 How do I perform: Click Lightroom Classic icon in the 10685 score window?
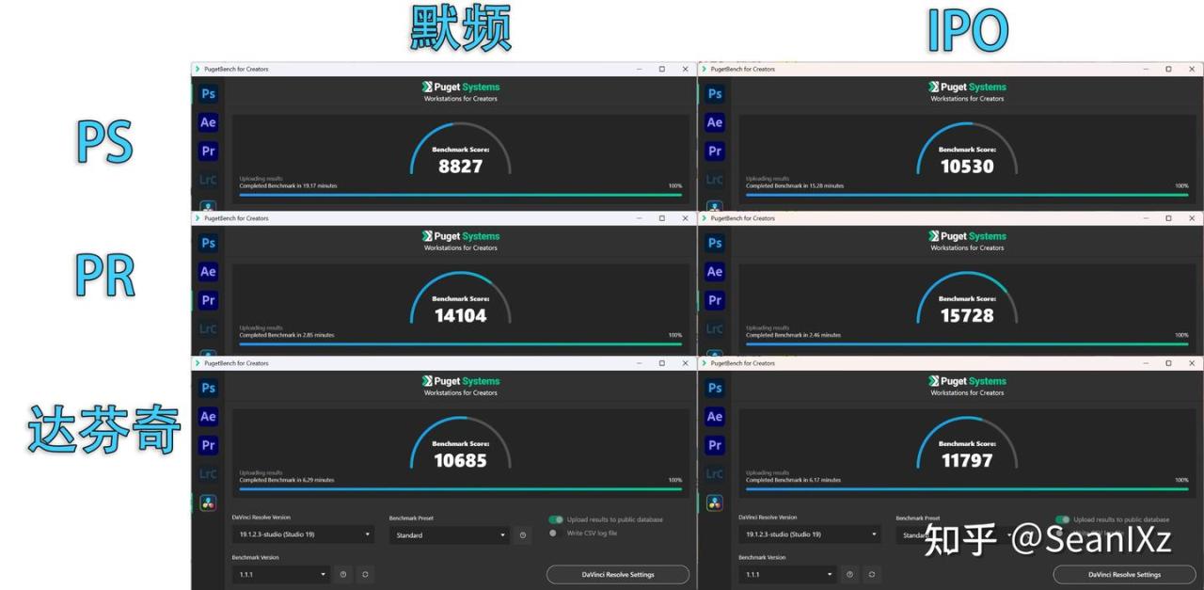(208, 474)
